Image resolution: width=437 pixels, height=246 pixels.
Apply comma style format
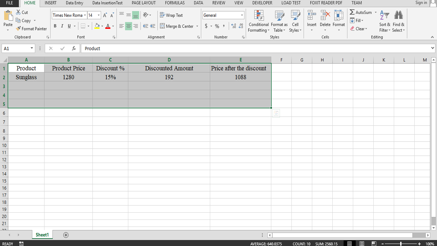(224, 26)
